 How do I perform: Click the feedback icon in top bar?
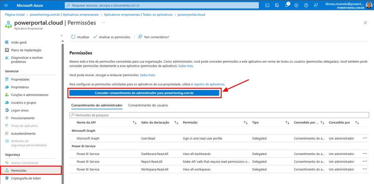coord(316,5)
